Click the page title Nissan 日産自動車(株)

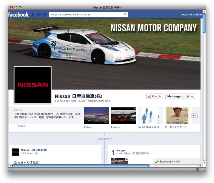(79, 96)
